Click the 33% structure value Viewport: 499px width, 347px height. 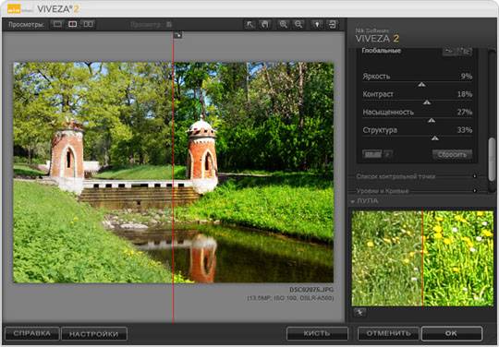click(465, 129)
